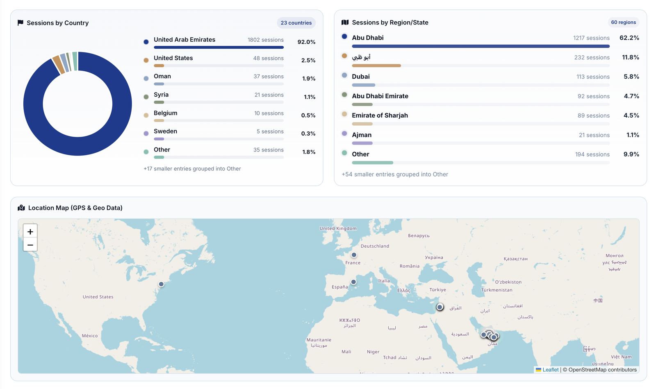656x389 pixels.
Task: Click the United Arab Emirates color dot
Action: tap(146, 42)
